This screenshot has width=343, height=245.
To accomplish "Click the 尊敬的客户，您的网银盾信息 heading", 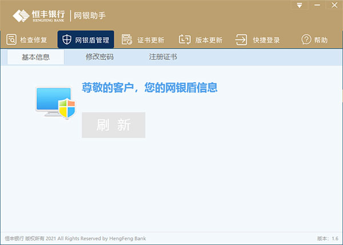I will tap(150, 87).
